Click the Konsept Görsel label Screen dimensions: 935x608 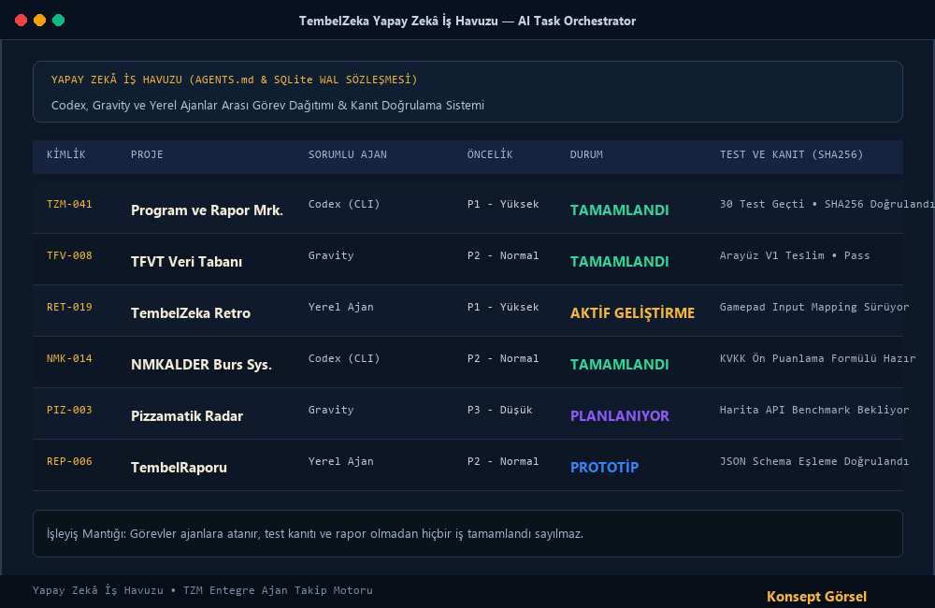click(x=816, y=596)
